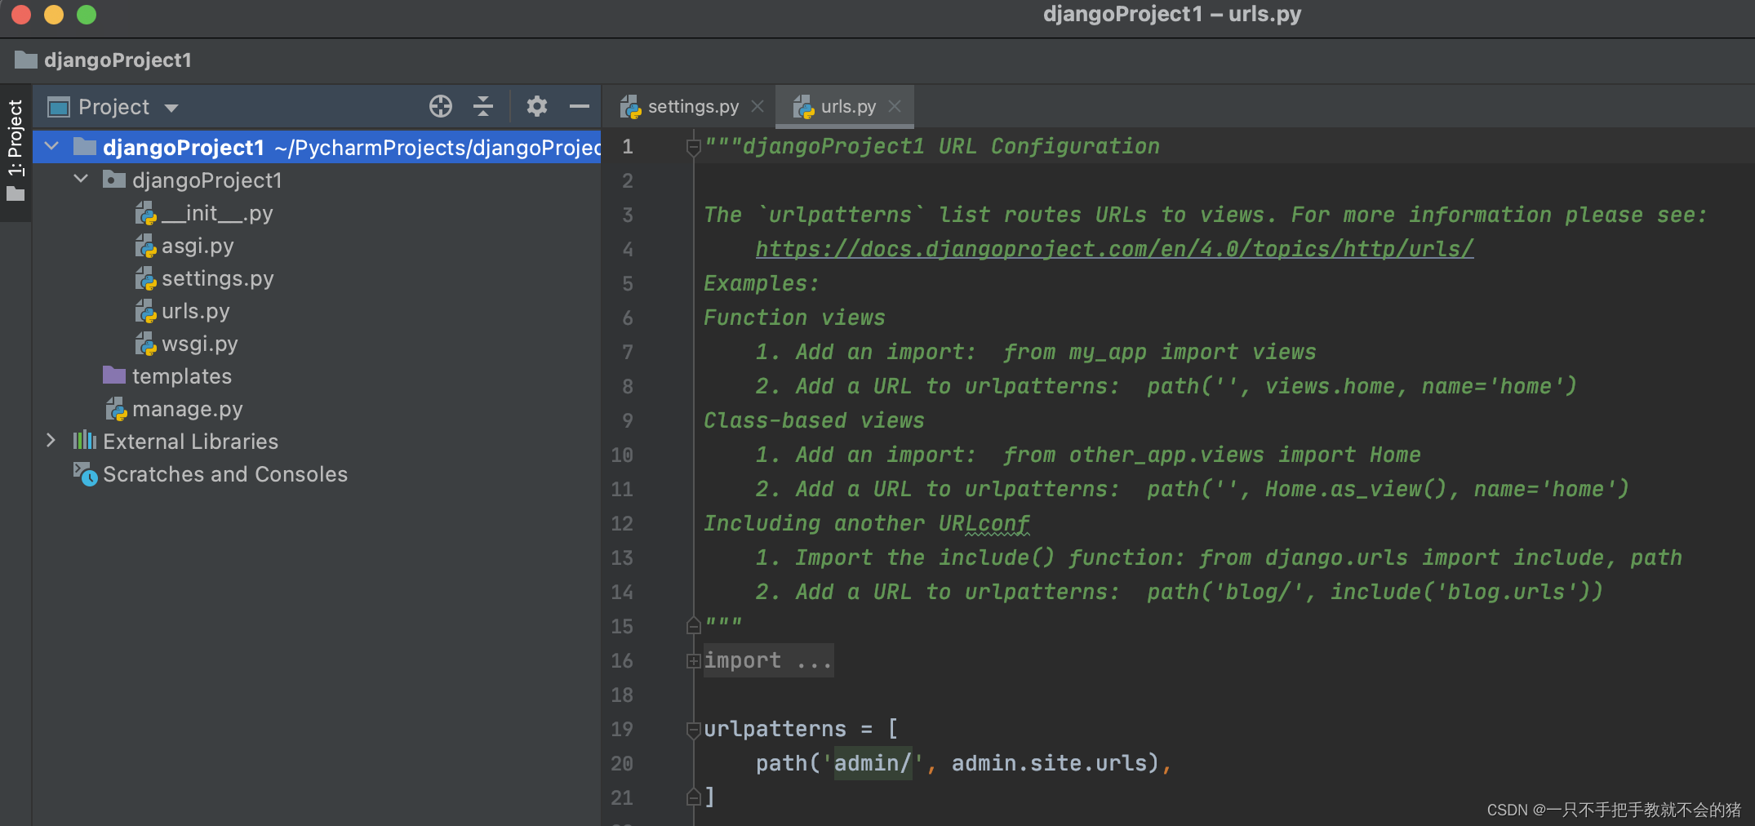Collapse the urlpatterns fold marker at line 19
The width and height of the screenshot is (1755, 826).
tap(694, 729)
